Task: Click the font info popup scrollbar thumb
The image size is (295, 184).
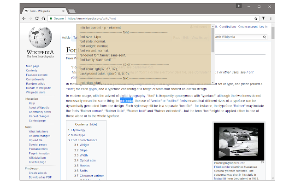Action: pyautogui.click(x=213, y=40)
